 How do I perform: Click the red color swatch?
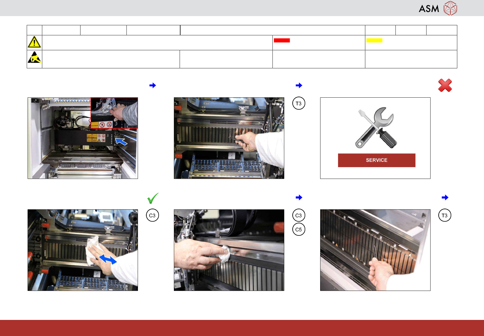tap(282, 40)
